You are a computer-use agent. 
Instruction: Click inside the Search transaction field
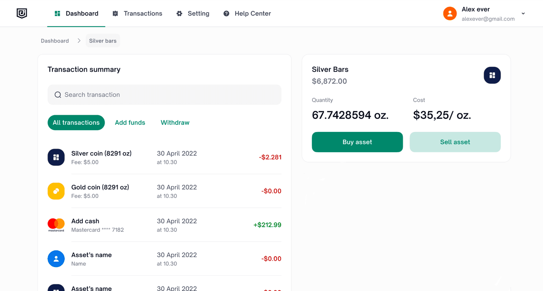164,94
